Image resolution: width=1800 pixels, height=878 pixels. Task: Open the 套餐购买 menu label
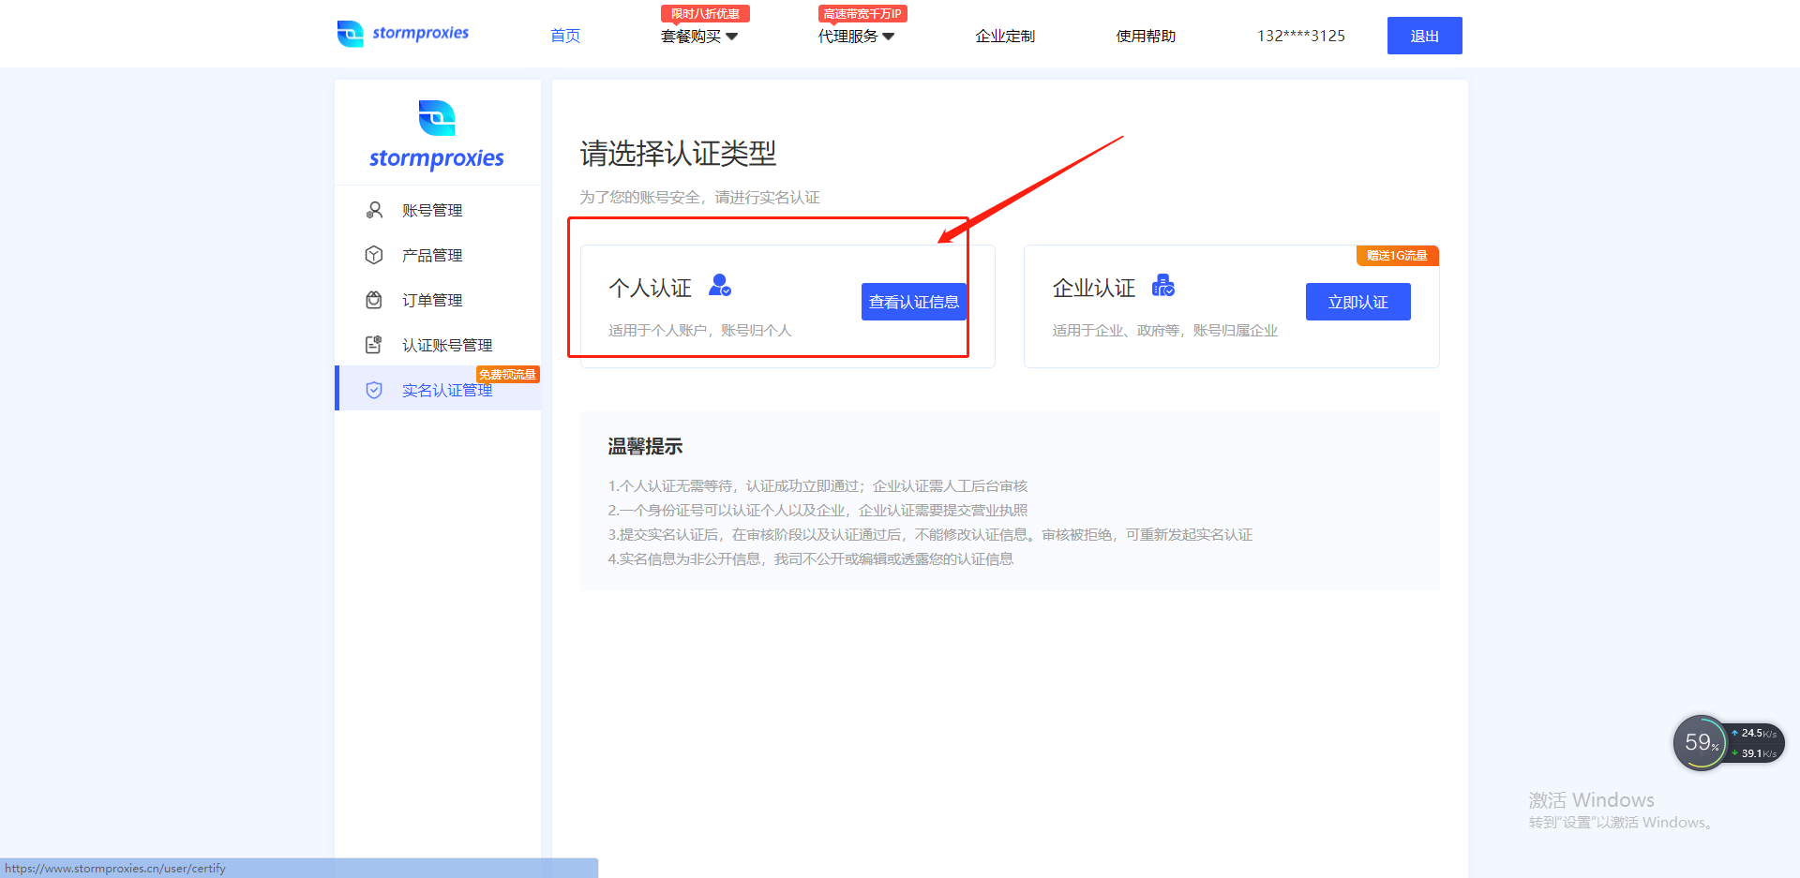691,36
